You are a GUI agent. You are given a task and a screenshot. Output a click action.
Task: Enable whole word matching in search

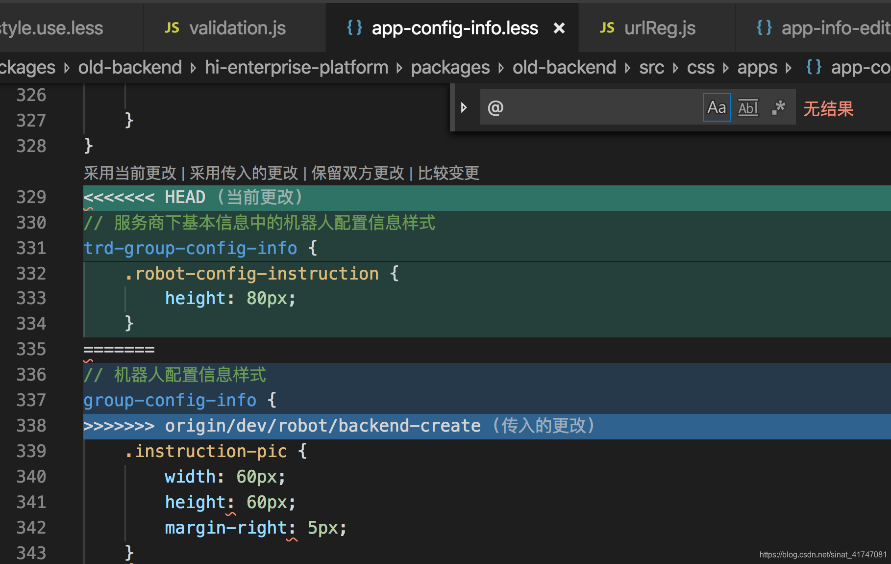[748, 107]
